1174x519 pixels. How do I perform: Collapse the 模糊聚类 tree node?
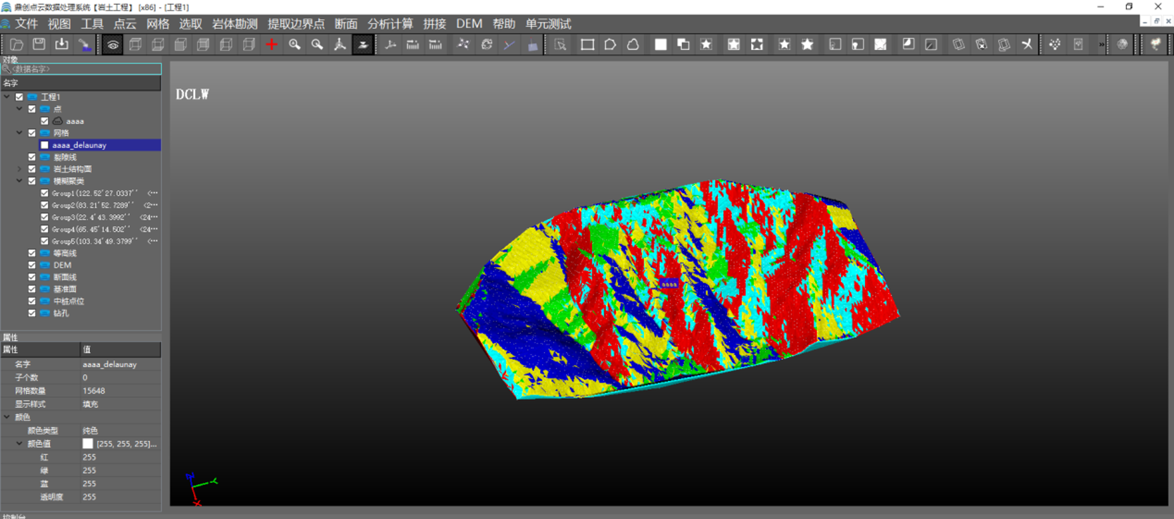point(19,181)
